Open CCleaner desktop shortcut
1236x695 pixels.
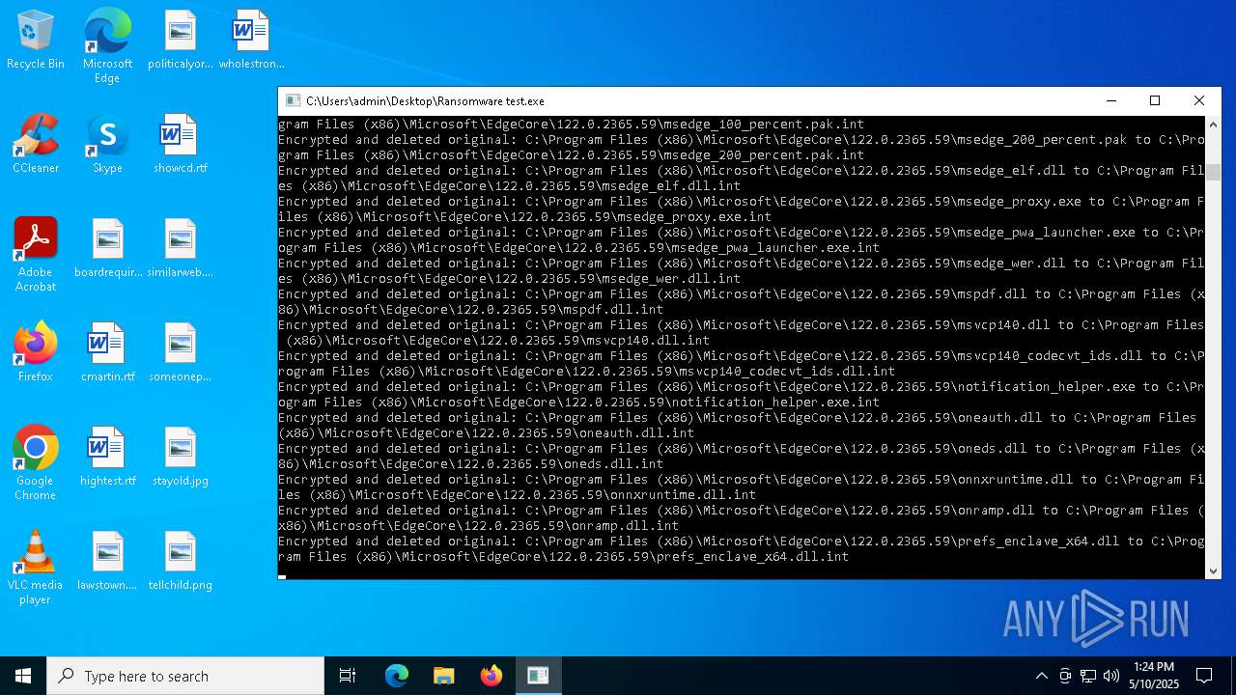pos(36,145)
